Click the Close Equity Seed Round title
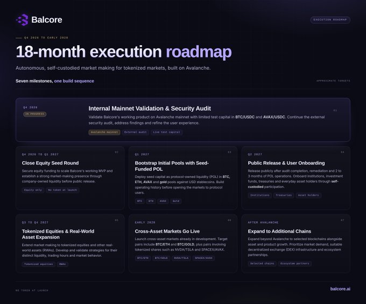This screenshot has width=366, height=304. click(x=50, y=163)
